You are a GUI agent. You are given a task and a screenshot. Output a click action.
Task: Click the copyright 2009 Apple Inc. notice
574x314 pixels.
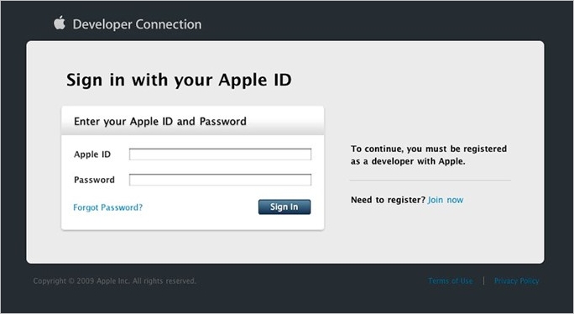115,281
